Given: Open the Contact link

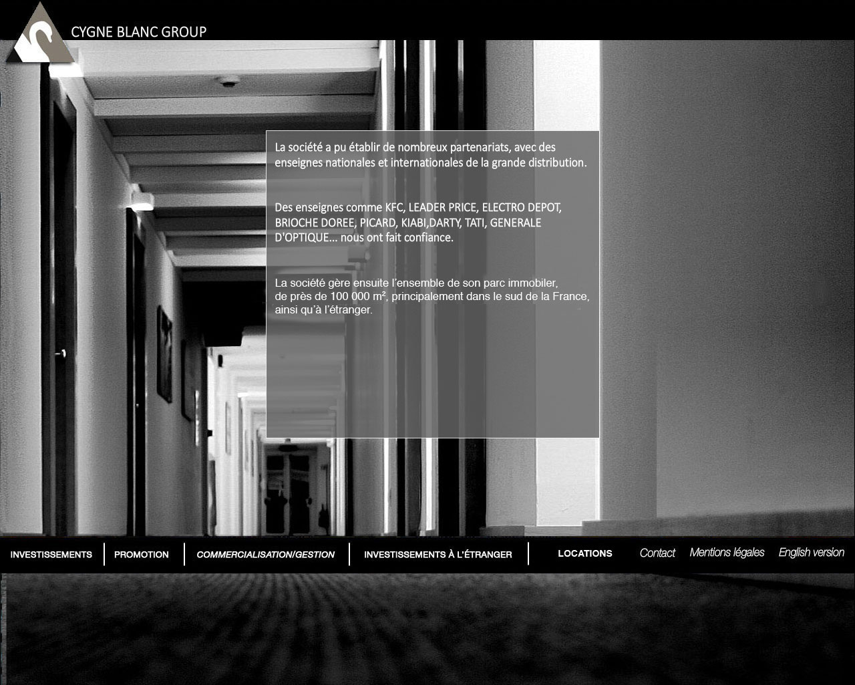Looking at the screenshot, I should click(657, 553).
